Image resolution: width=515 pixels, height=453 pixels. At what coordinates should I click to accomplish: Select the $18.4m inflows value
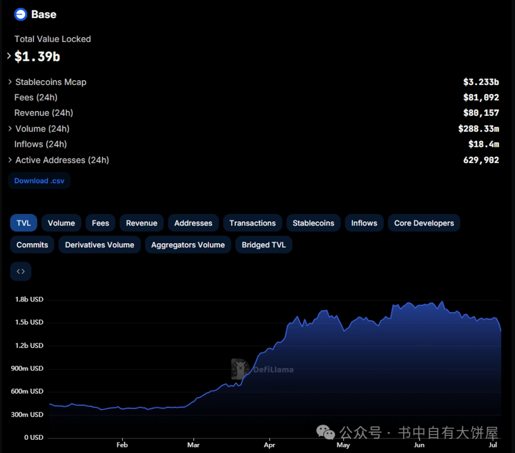pos(484,144)
